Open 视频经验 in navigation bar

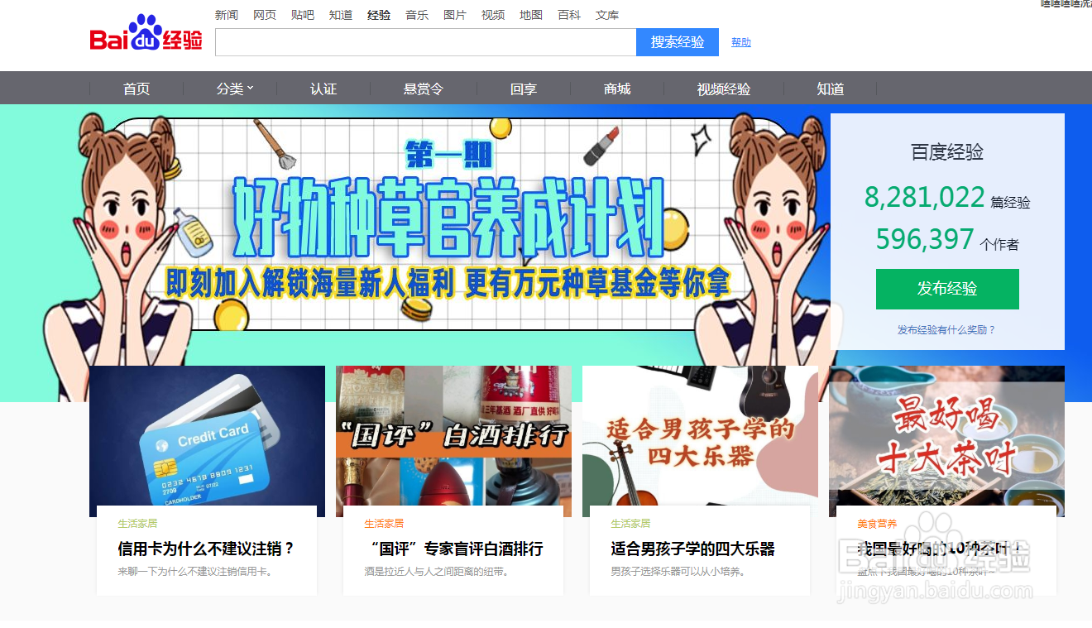(x=724, y=89)
